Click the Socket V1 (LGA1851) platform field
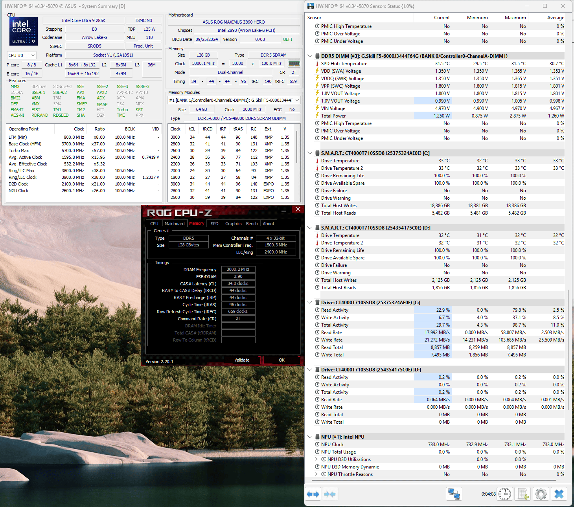The image size is (574, 507). pos(113,55)
